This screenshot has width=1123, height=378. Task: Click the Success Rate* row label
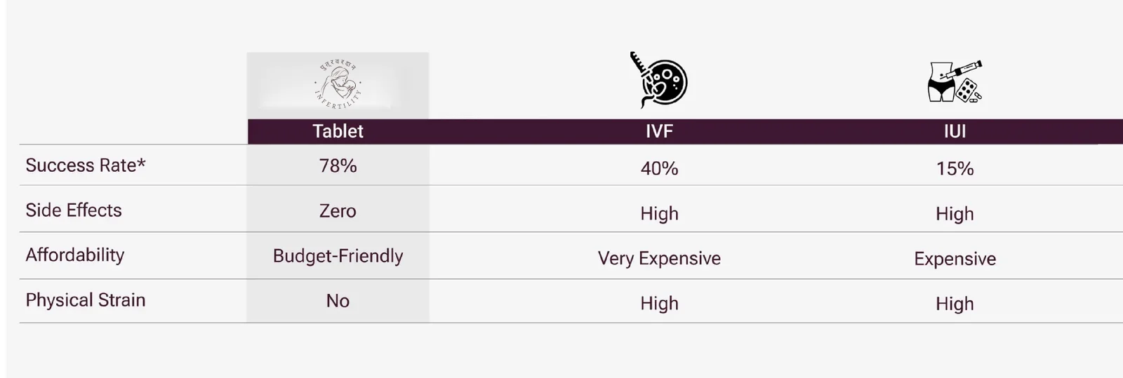(x=86, y=166)
